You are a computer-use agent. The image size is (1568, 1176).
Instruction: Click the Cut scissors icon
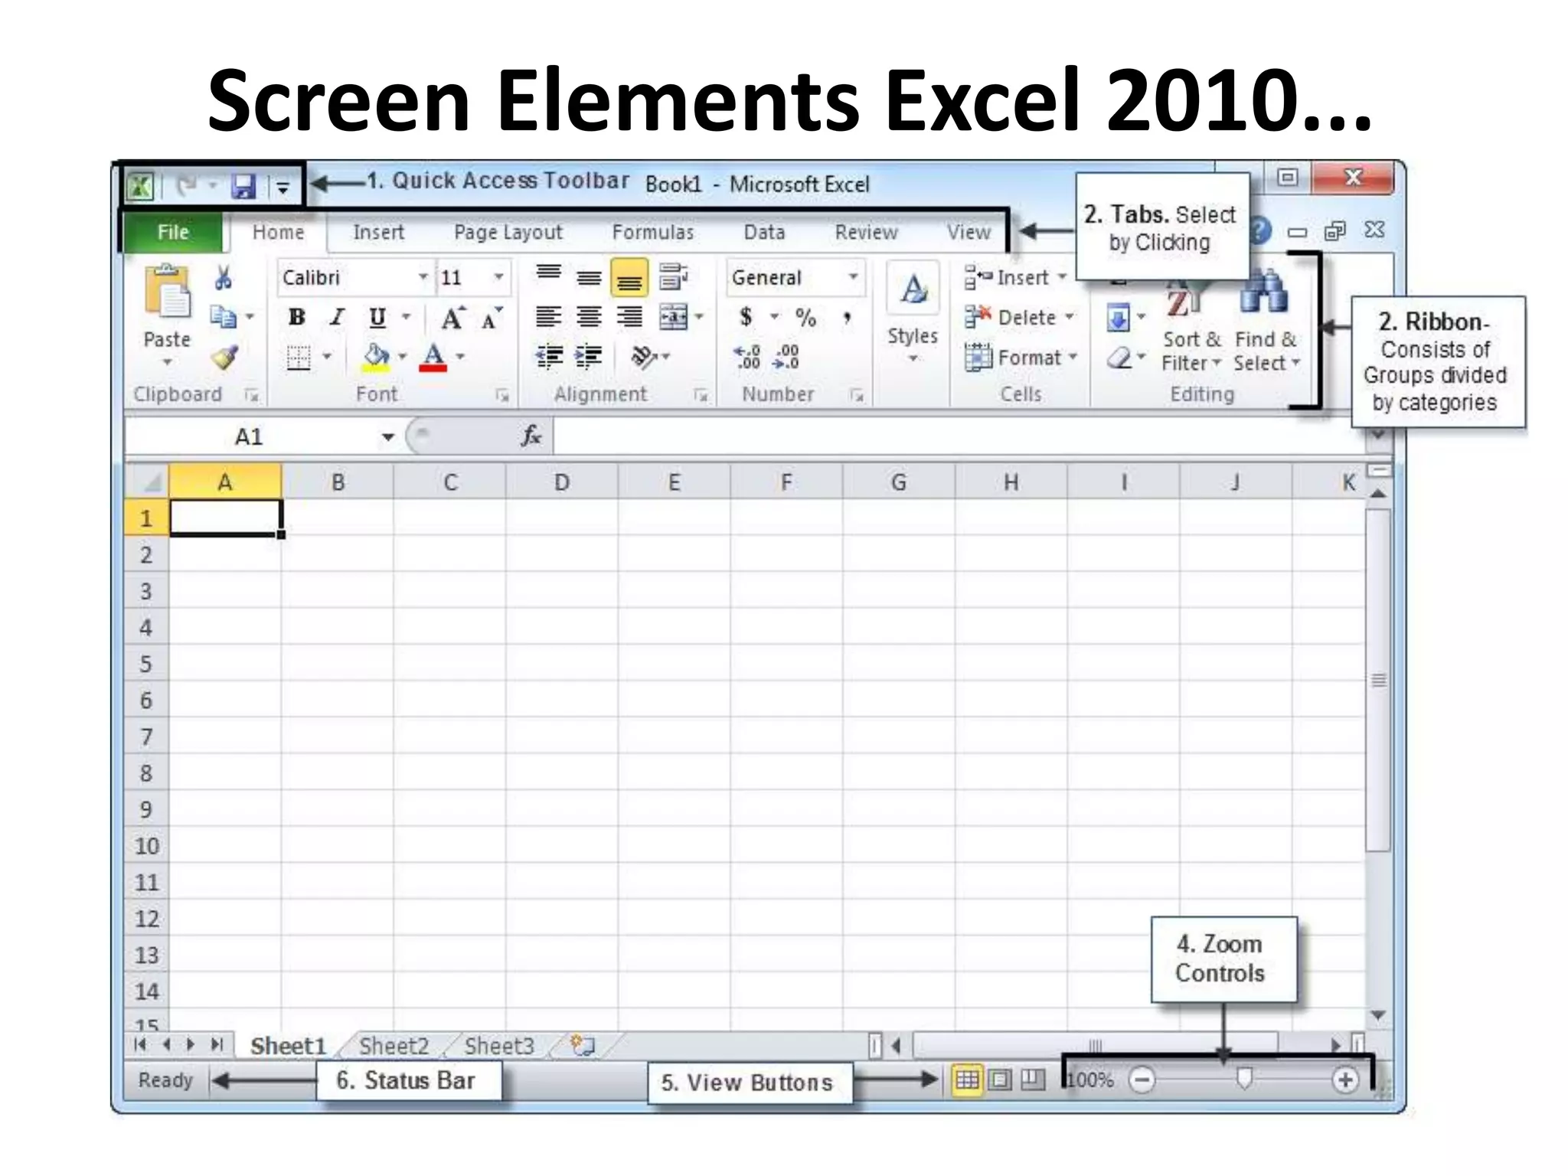coord(223,277)
